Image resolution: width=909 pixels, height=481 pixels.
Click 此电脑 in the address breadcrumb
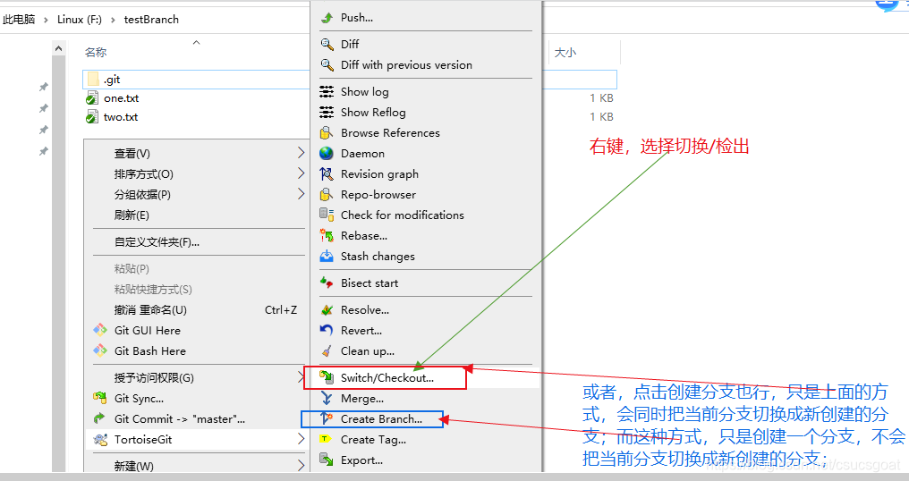19,19
